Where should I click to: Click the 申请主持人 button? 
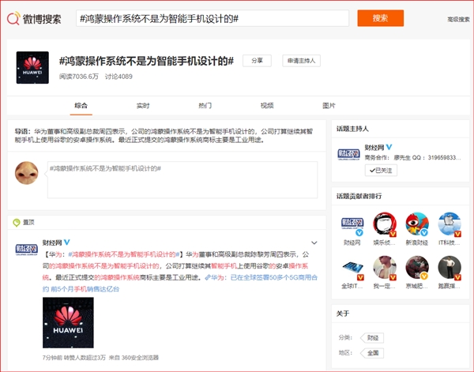(301, 61)
